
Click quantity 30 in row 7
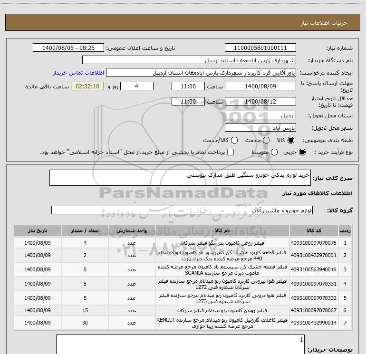point(85,323)
